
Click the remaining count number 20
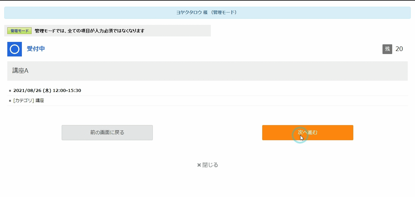tap(400, 49)
